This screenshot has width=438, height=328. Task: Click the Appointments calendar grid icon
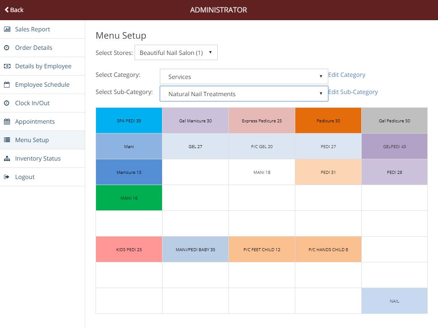[7, 121]
